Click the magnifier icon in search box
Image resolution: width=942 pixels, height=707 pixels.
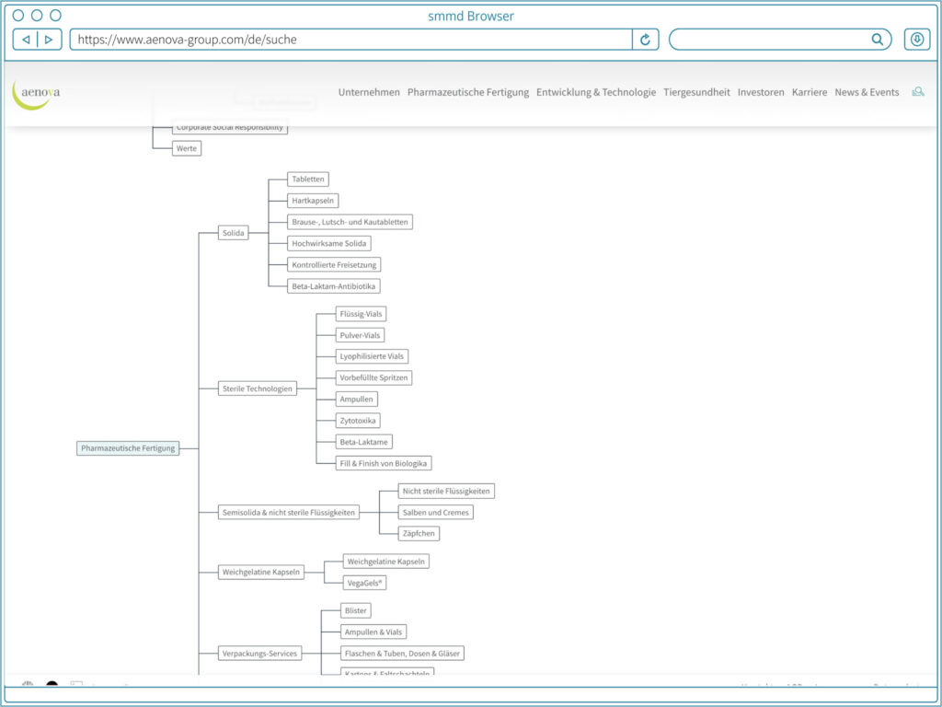pos(877,40)
